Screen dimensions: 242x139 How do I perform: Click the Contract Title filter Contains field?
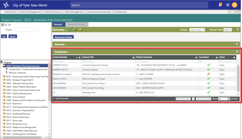109,61
